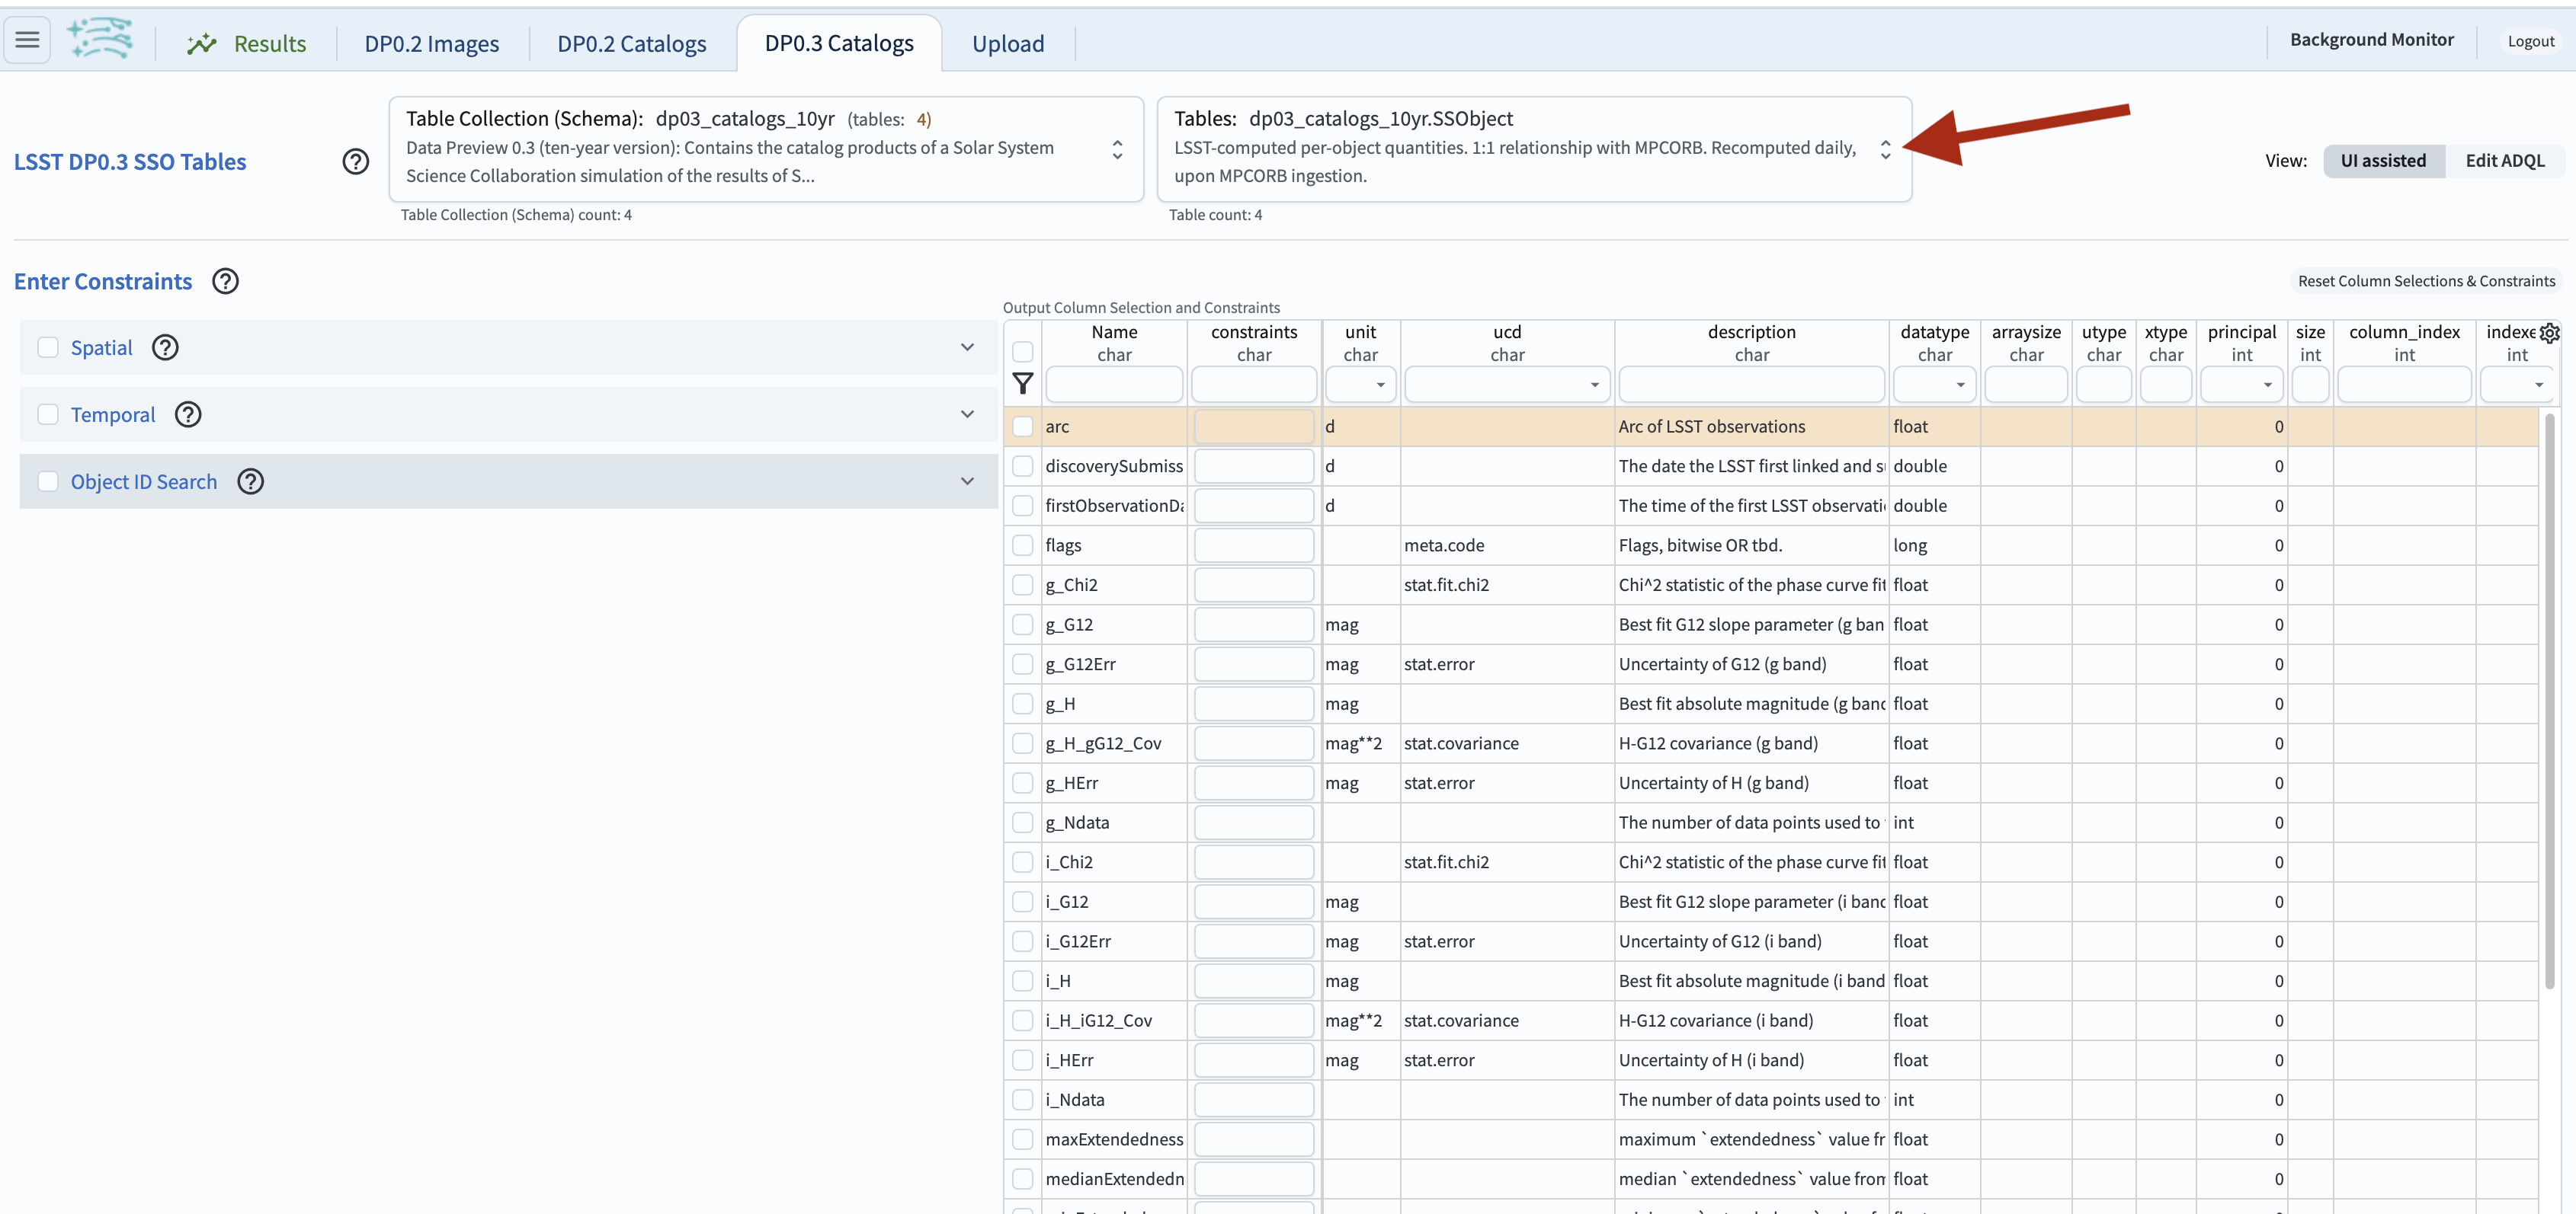Click Reset Column Selections & Constraints

click(x=2426, y=281)
